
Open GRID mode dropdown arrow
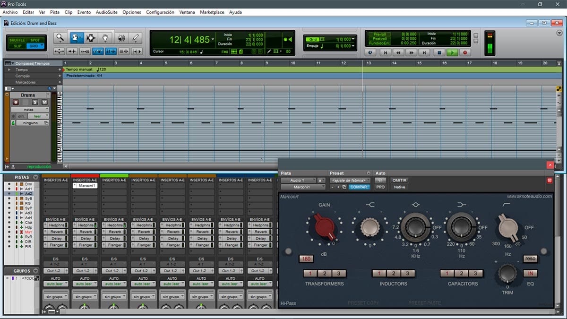pos(42,46)
